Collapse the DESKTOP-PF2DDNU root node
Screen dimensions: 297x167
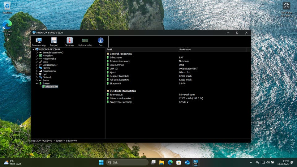pyautogui.click(x=33, y=49)
